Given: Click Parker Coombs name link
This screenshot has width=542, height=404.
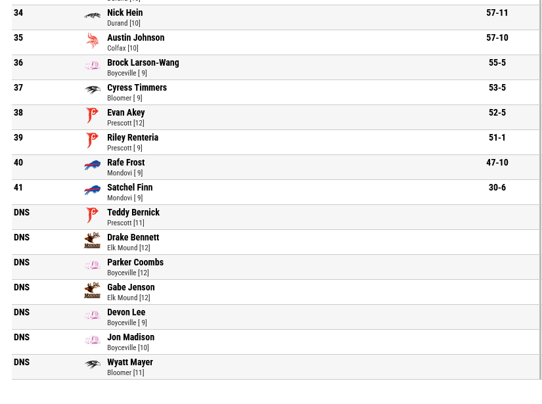Looking at the screenshot, I should pos(135,262).
